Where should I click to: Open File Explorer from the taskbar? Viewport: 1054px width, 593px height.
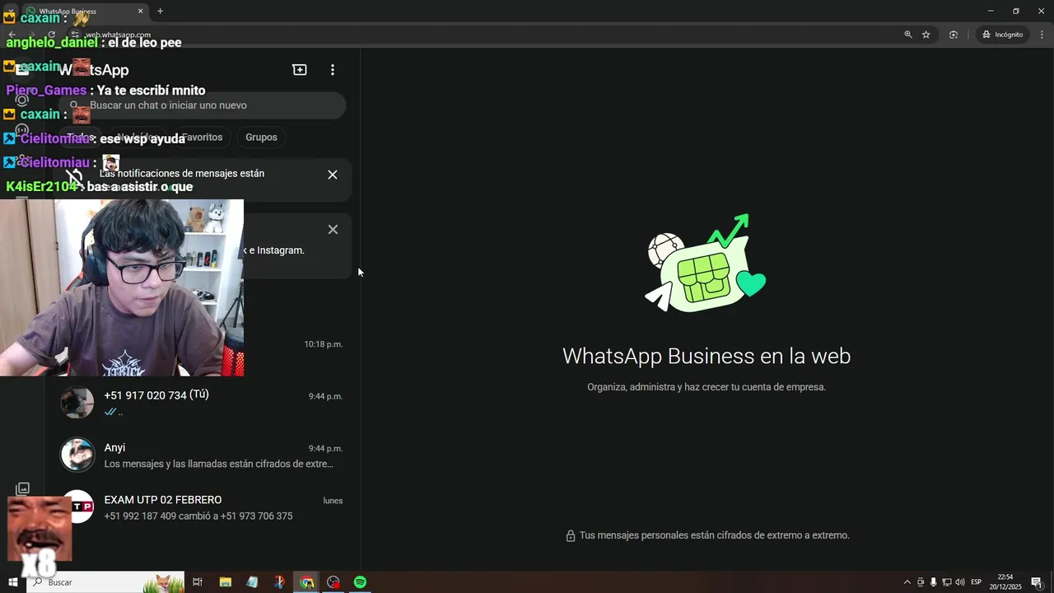tap(225, 582)
